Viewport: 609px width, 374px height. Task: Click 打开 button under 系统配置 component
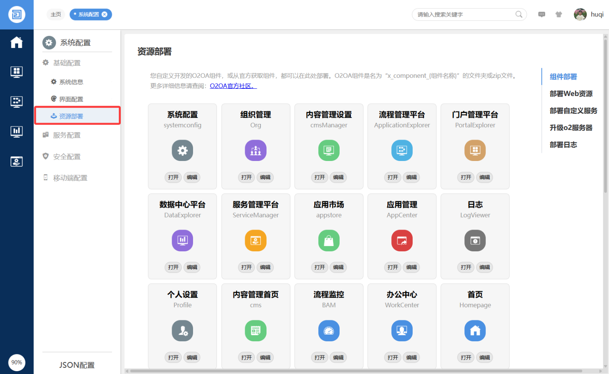(x=173, y=177)
